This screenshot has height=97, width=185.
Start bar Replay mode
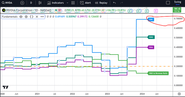click(x=101, y=3)
